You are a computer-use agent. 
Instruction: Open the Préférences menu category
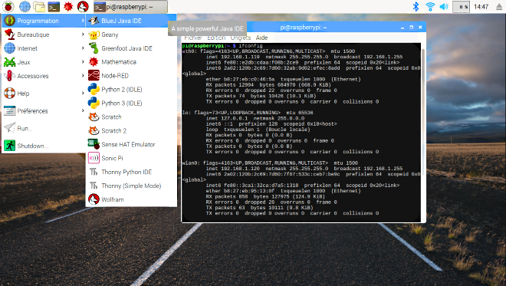click(x=44, y=111)
